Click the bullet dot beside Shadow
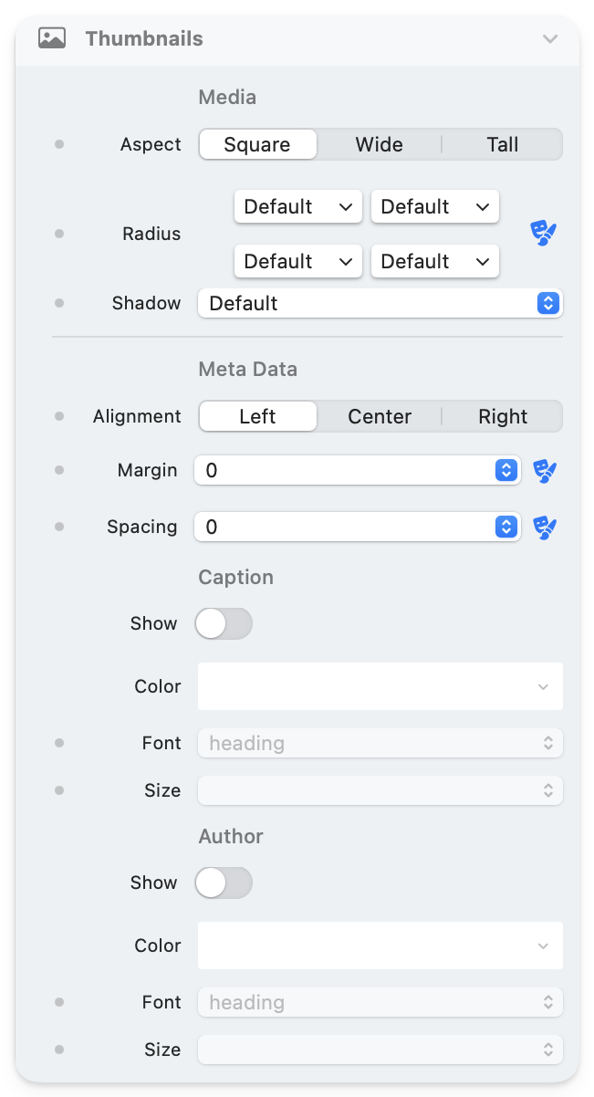The height and width of the screenshot is (1097, 594). pos(59,303)
